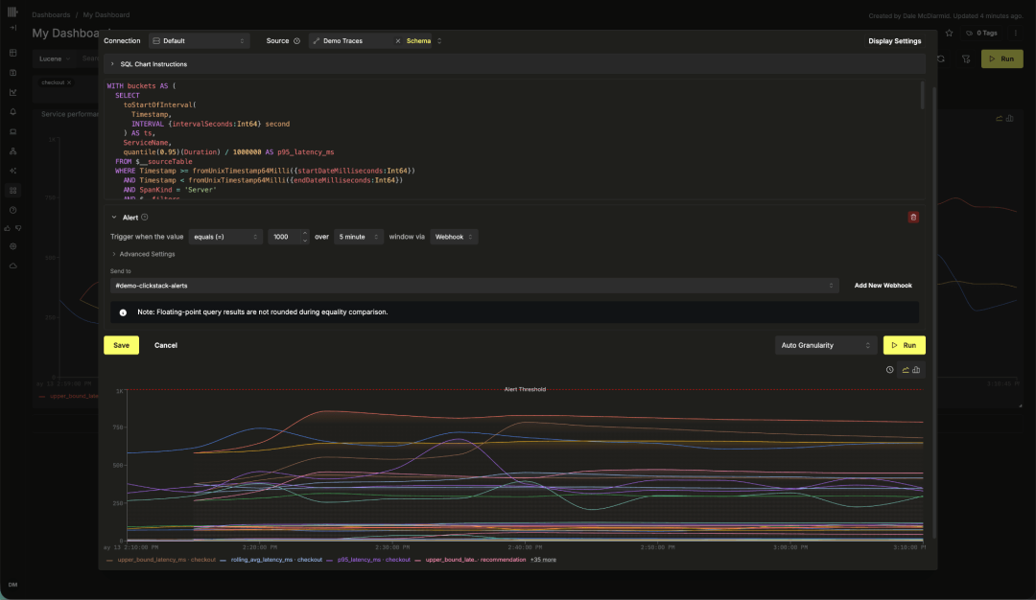1036x600 pixels.
Task: Open the Auto Granularity dropdown
Action: click(825, 345)
